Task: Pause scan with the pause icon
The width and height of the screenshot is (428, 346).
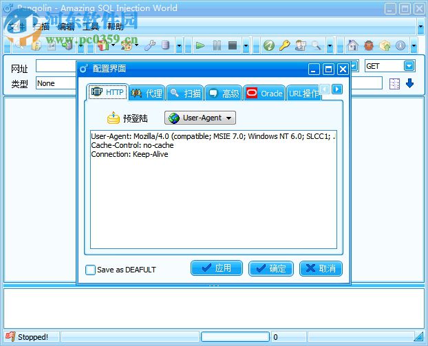Action: coord(217,45)
